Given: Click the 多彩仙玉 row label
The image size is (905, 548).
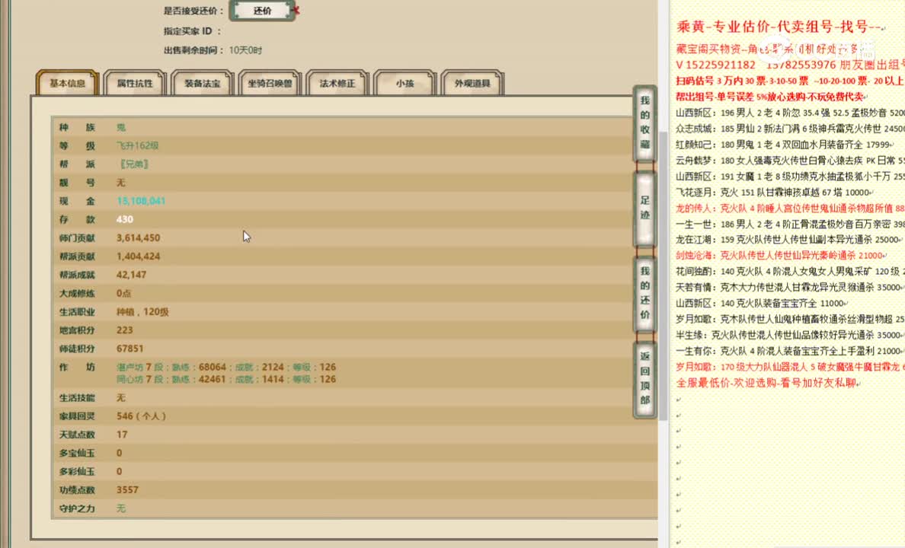Looking at the screenshot, I should [x=77, y=471].
